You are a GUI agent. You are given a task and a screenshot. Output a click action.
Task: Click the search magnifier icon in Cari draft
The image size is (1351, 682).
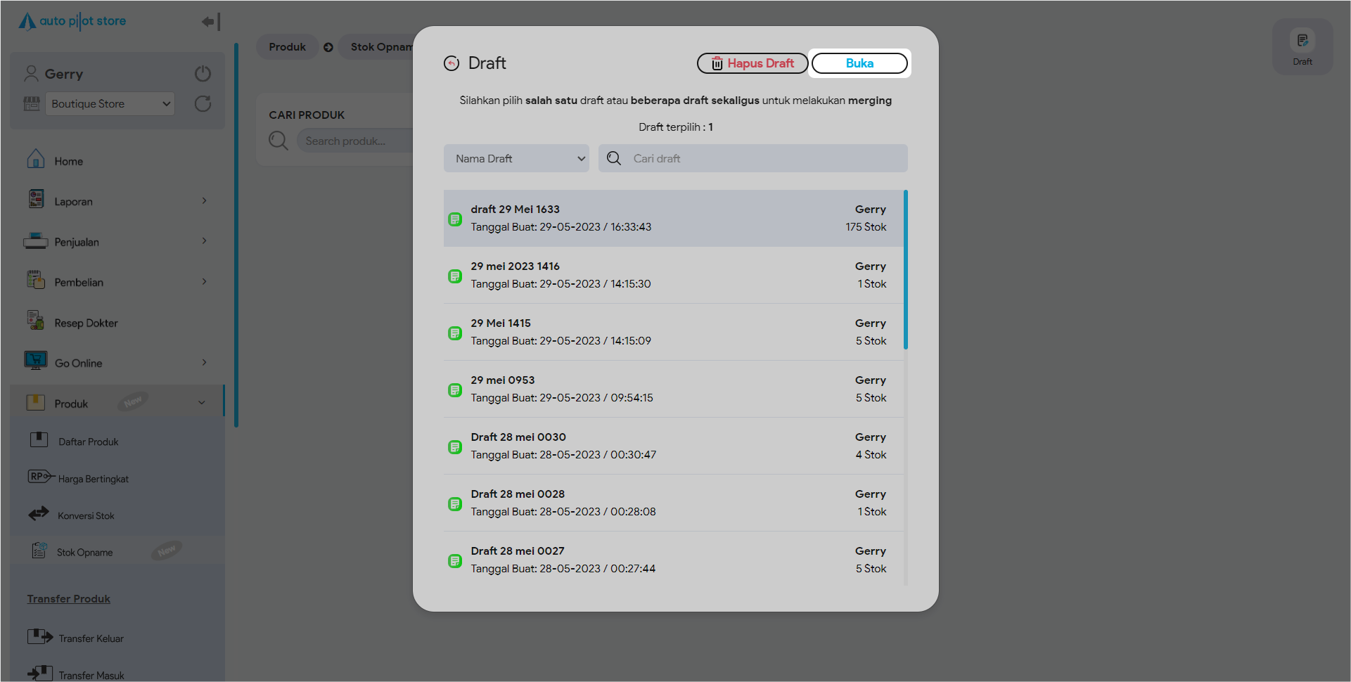pyautogui.click(x=614, y=159)
